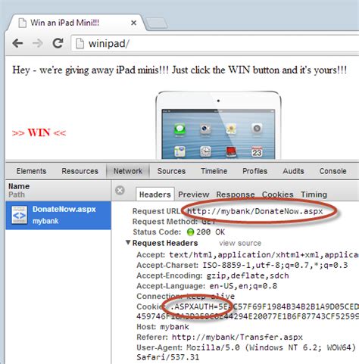
Task: Open the Console panel
Action: [x=332, y=171]
